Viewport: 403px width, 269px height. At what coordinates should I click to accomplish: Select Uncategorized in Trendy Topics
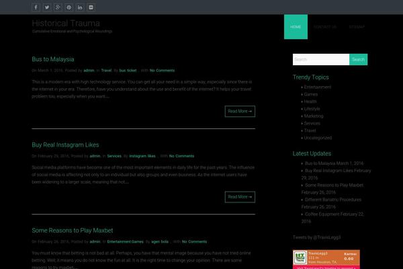pyautogui.click(x=318, y=138)
